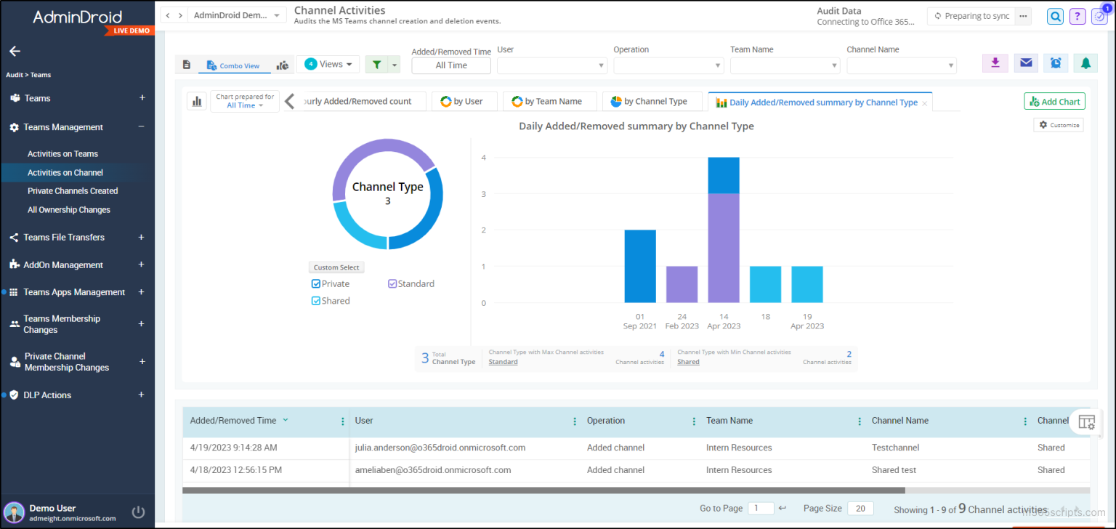Screen dimensions: 1116x529
Task: Open the search magnifier icon at top right
Action: [1055, 16]
